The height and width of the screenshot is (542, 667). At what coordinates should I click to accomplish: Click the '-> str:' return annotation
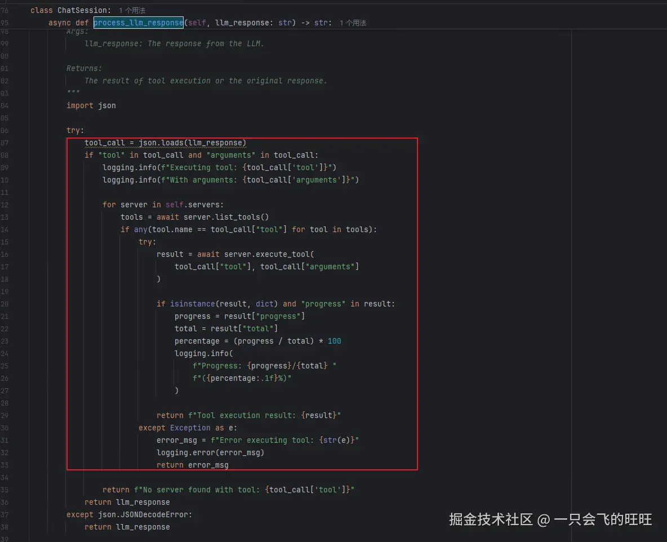pos(317,23)
